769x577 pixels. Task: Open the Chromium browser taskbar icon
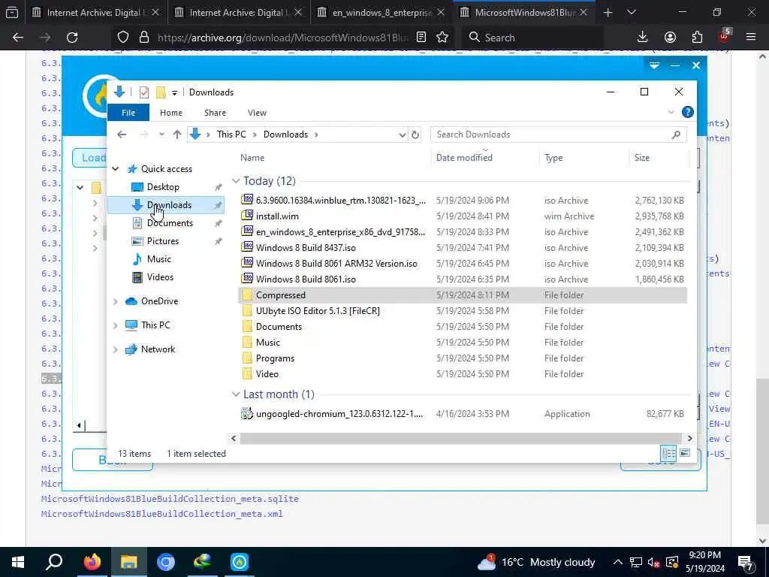point(166,562)
